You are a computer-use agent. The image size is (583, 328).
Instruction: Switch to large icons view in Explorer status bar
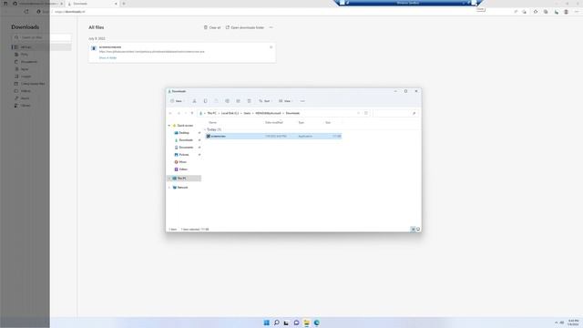click(418, 229)
